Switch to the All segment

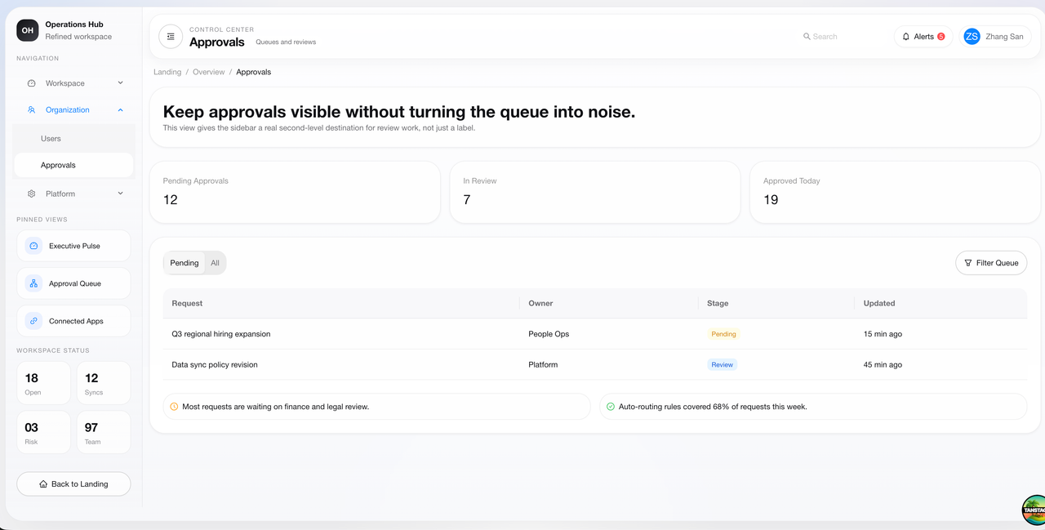[x=215, y=263]
